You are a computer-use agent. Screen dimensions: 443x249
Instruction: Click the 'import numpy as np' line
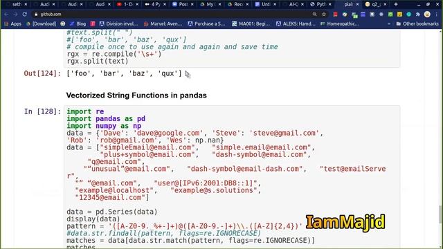(104, 126)
